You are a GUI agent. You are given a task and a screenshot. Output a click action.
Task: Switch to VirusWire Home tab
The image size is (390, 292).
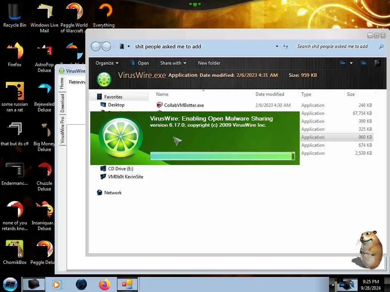62,83
